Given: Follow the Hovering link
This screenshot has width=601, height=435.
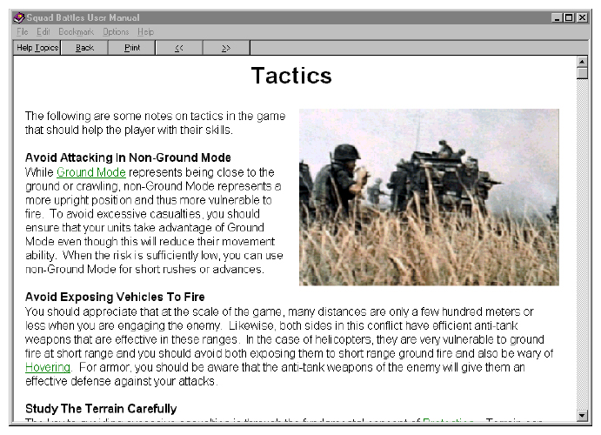Looking at the screenshot, I should 48,367.
